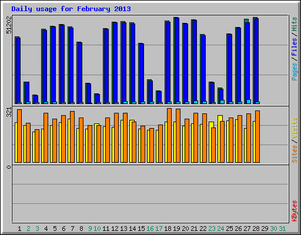Click day label '28' on the axis

click(256, 229)
